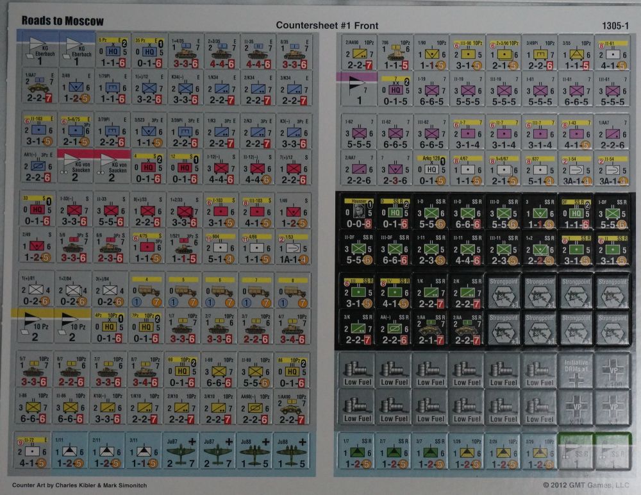641x495 pixels.
Task: Select the 706 self-propelled gun counter
Action: click(395, 53)
